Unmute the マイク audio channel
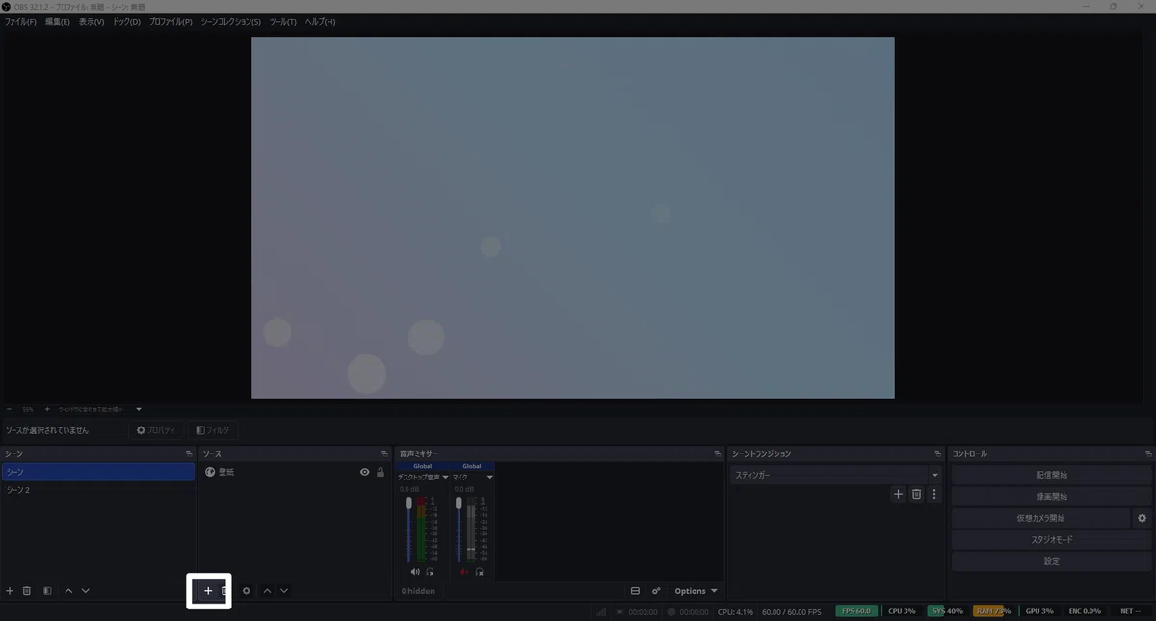The image size is (1156, 621). [464, 571]
